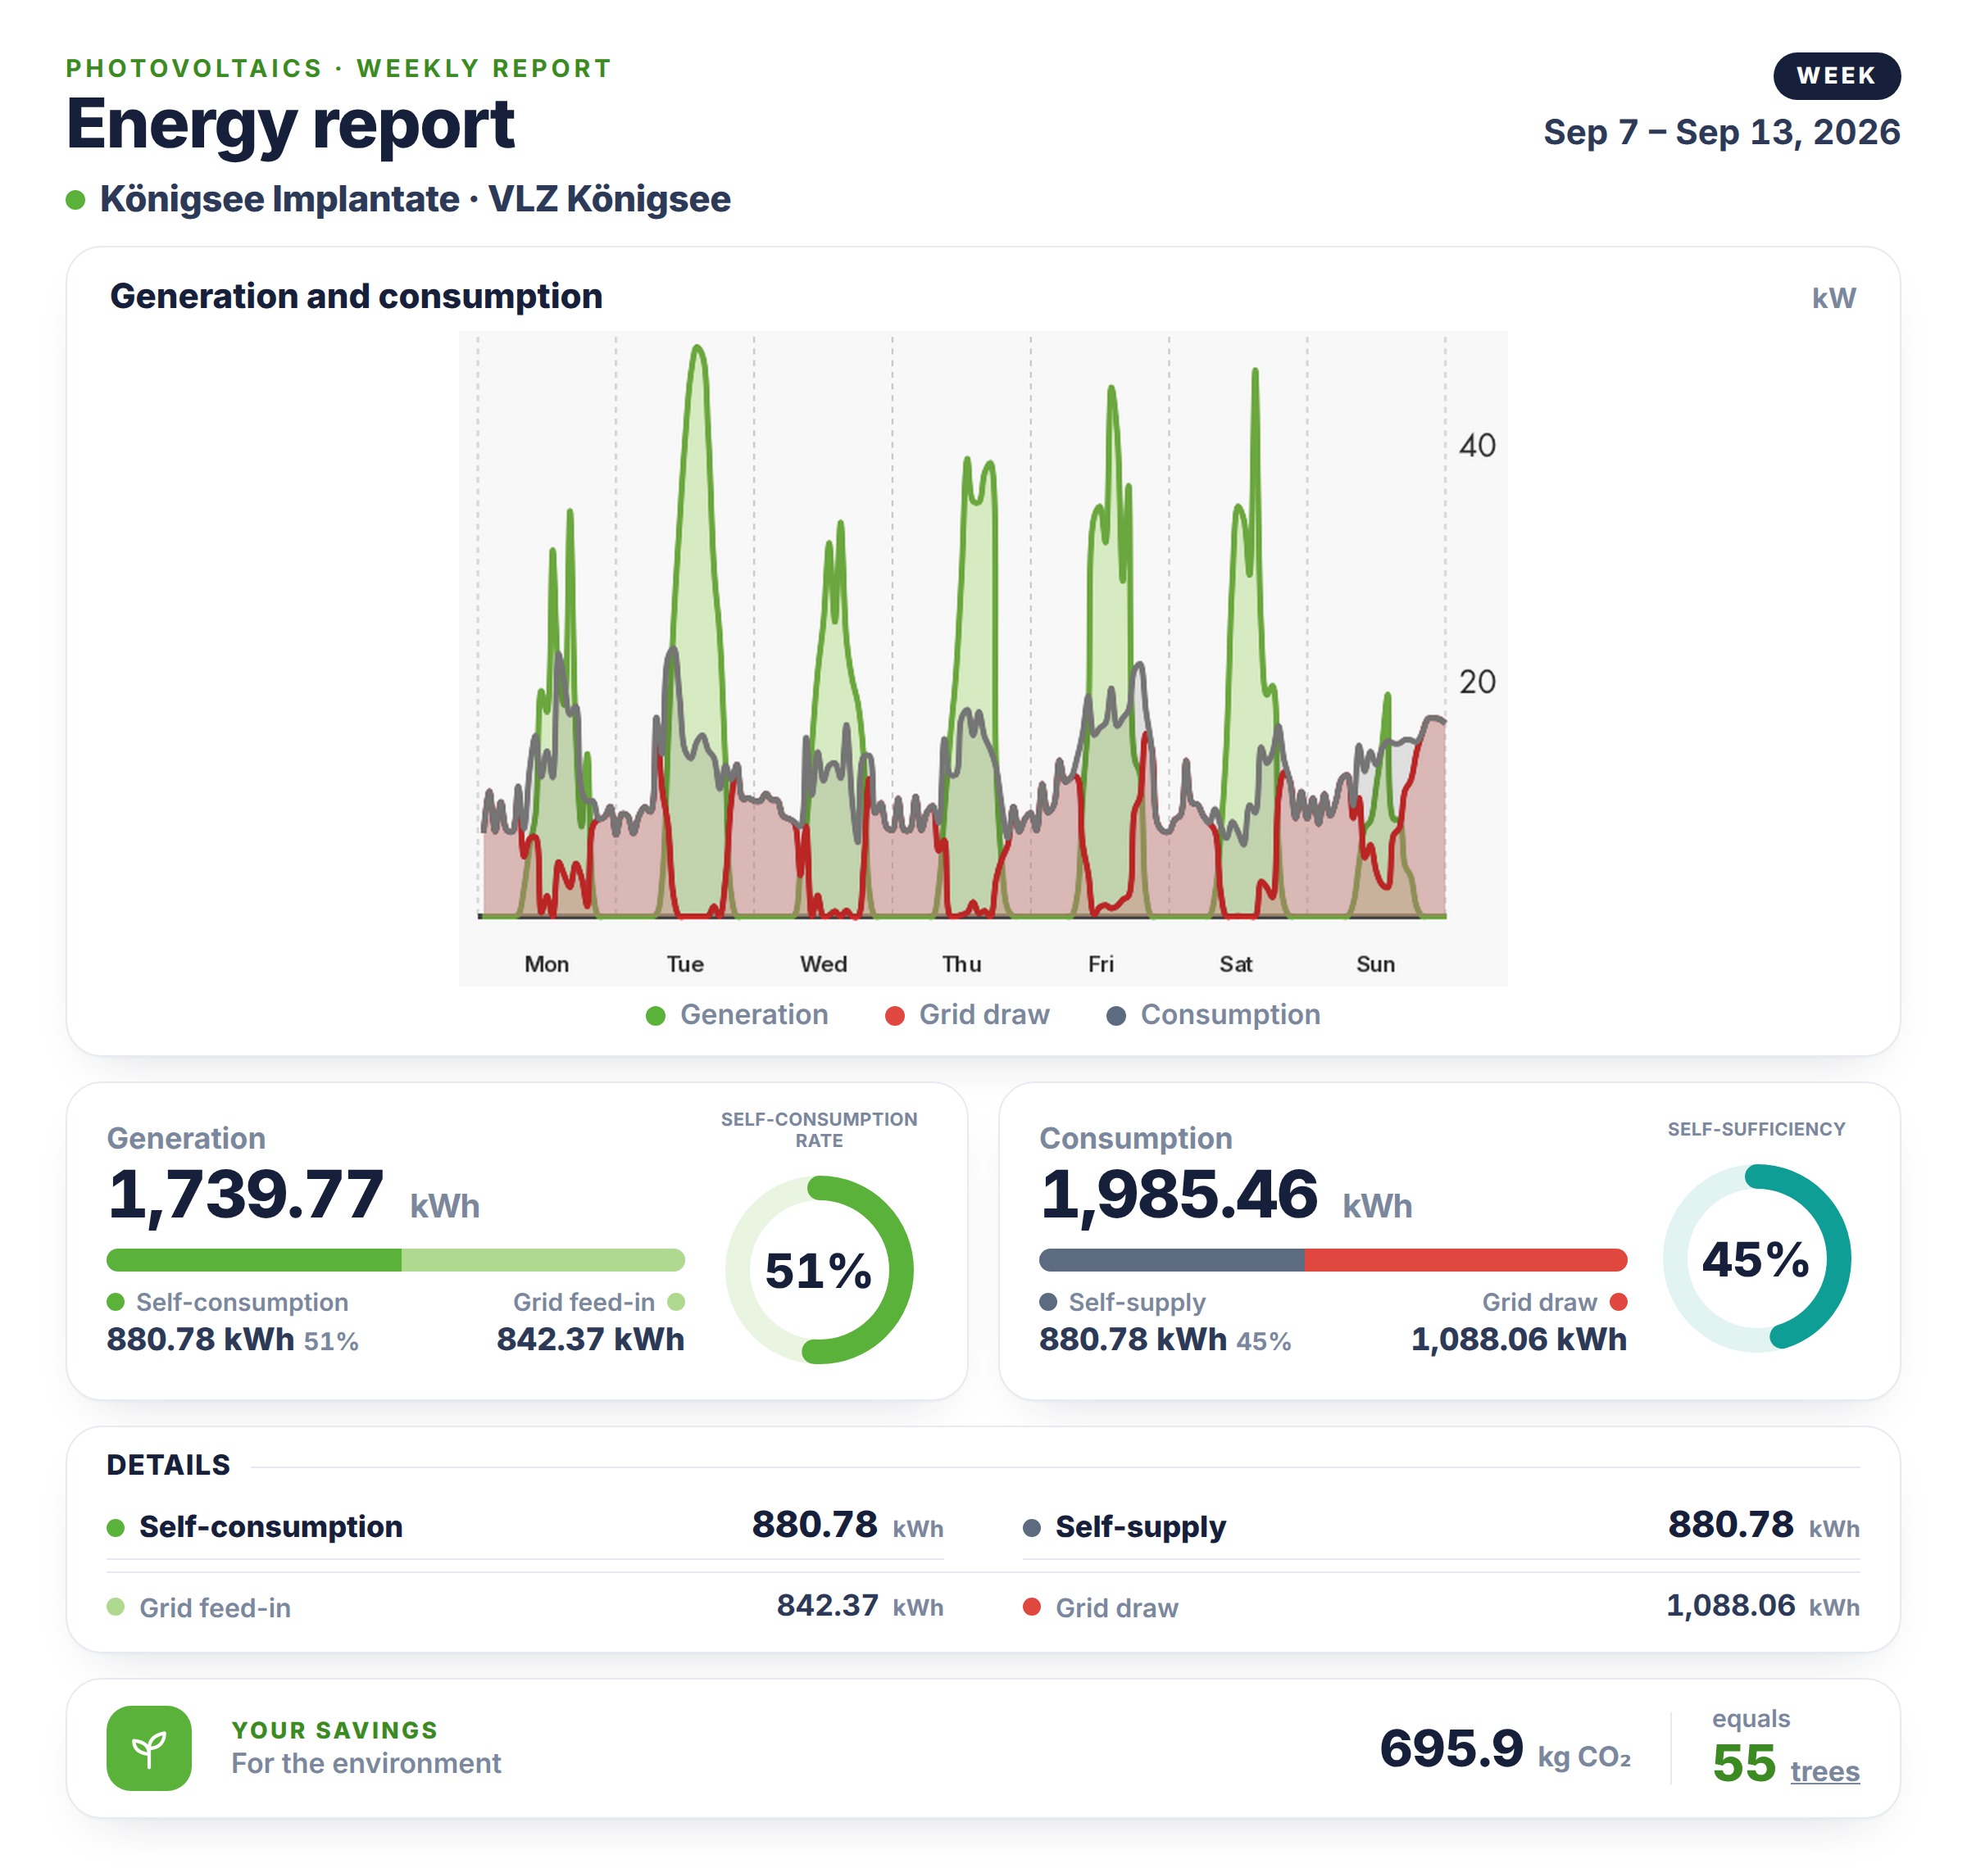Click the 51% self-consumption rate donut

(x=819, y=1270)
